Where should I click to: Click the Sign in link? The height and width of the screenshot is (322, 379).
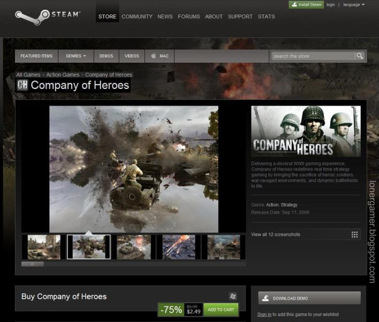click(x=264, y=314)
